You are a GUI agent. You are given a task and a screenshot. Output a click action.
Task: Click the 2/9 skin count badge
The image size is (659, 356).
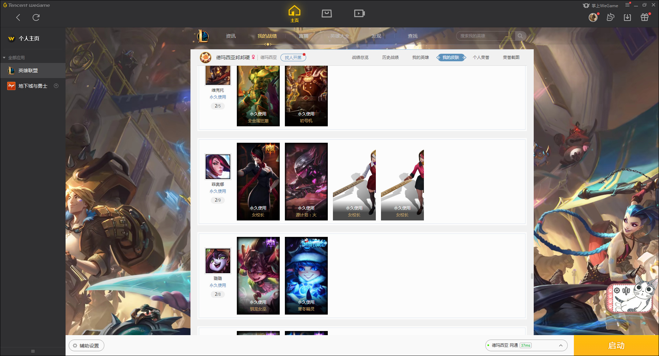point(218,200)
